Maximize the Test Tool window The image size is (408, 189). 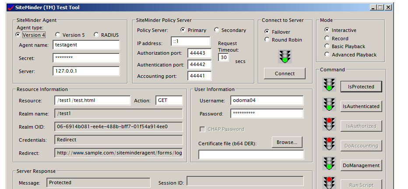380,7
